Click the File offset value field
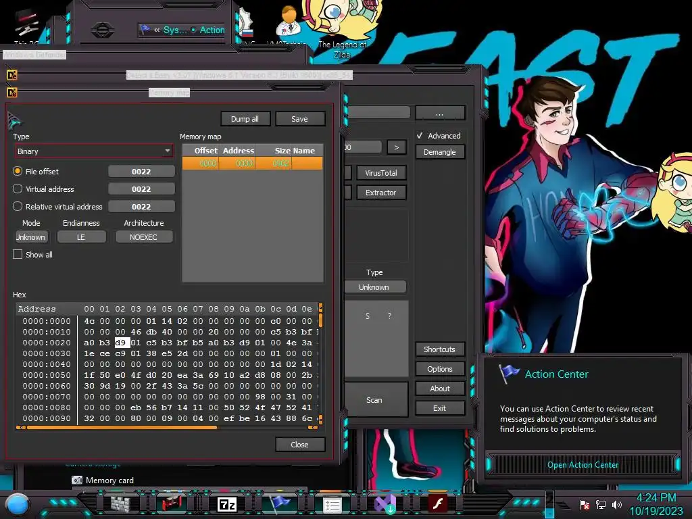This screenshot has height=519, width=692. point(141,171)
